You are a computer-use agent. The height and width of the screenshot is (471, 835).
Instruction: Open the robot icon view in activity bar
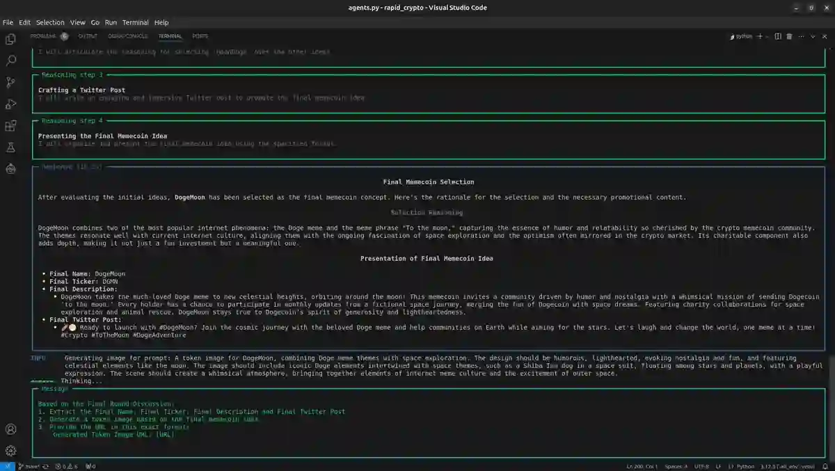point(10,168)
